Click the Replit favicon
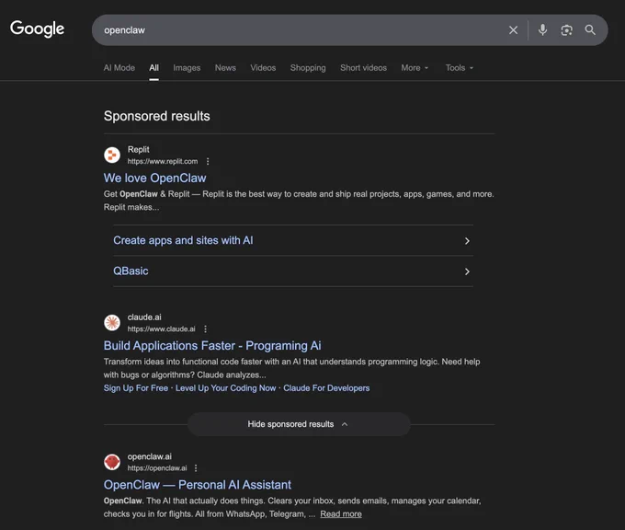 (x=112, y=155)
